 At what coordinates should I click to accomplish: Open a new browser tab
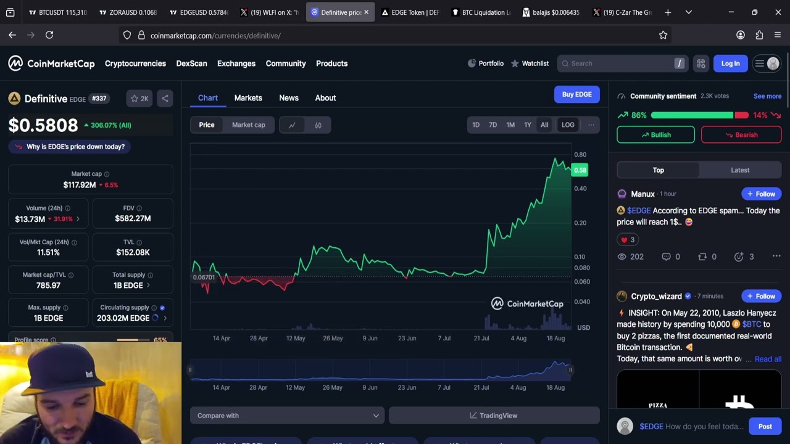668,12
